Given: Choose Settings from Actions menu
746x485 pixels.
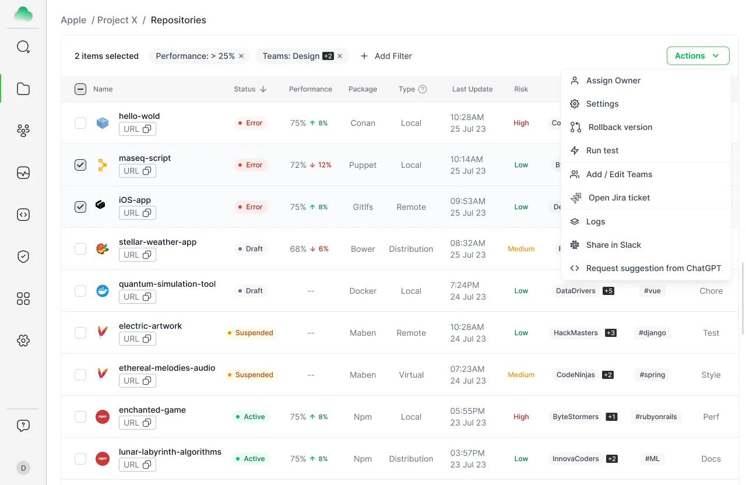Looking at the screenshot, I should coord(646,104).
